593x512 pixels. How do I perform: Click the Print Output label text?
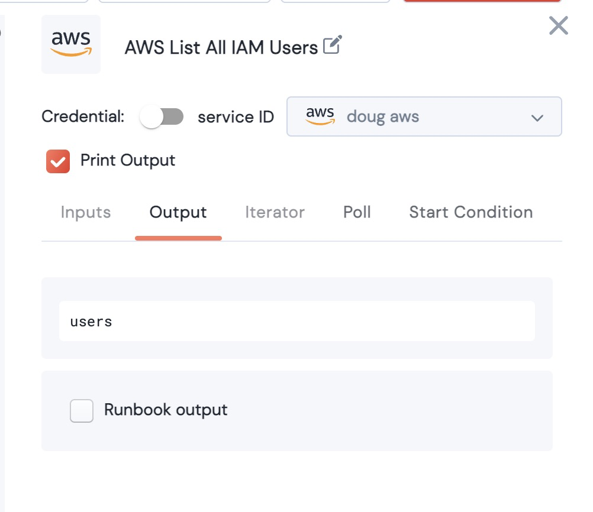128,160
